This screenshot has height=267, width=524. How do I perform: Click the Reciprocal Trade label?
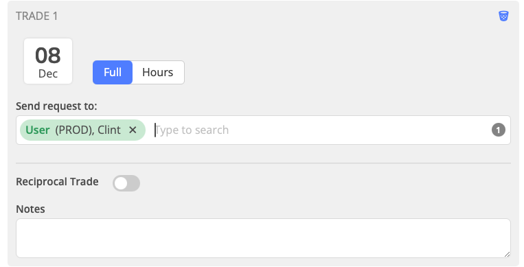(x=57, y=182)
